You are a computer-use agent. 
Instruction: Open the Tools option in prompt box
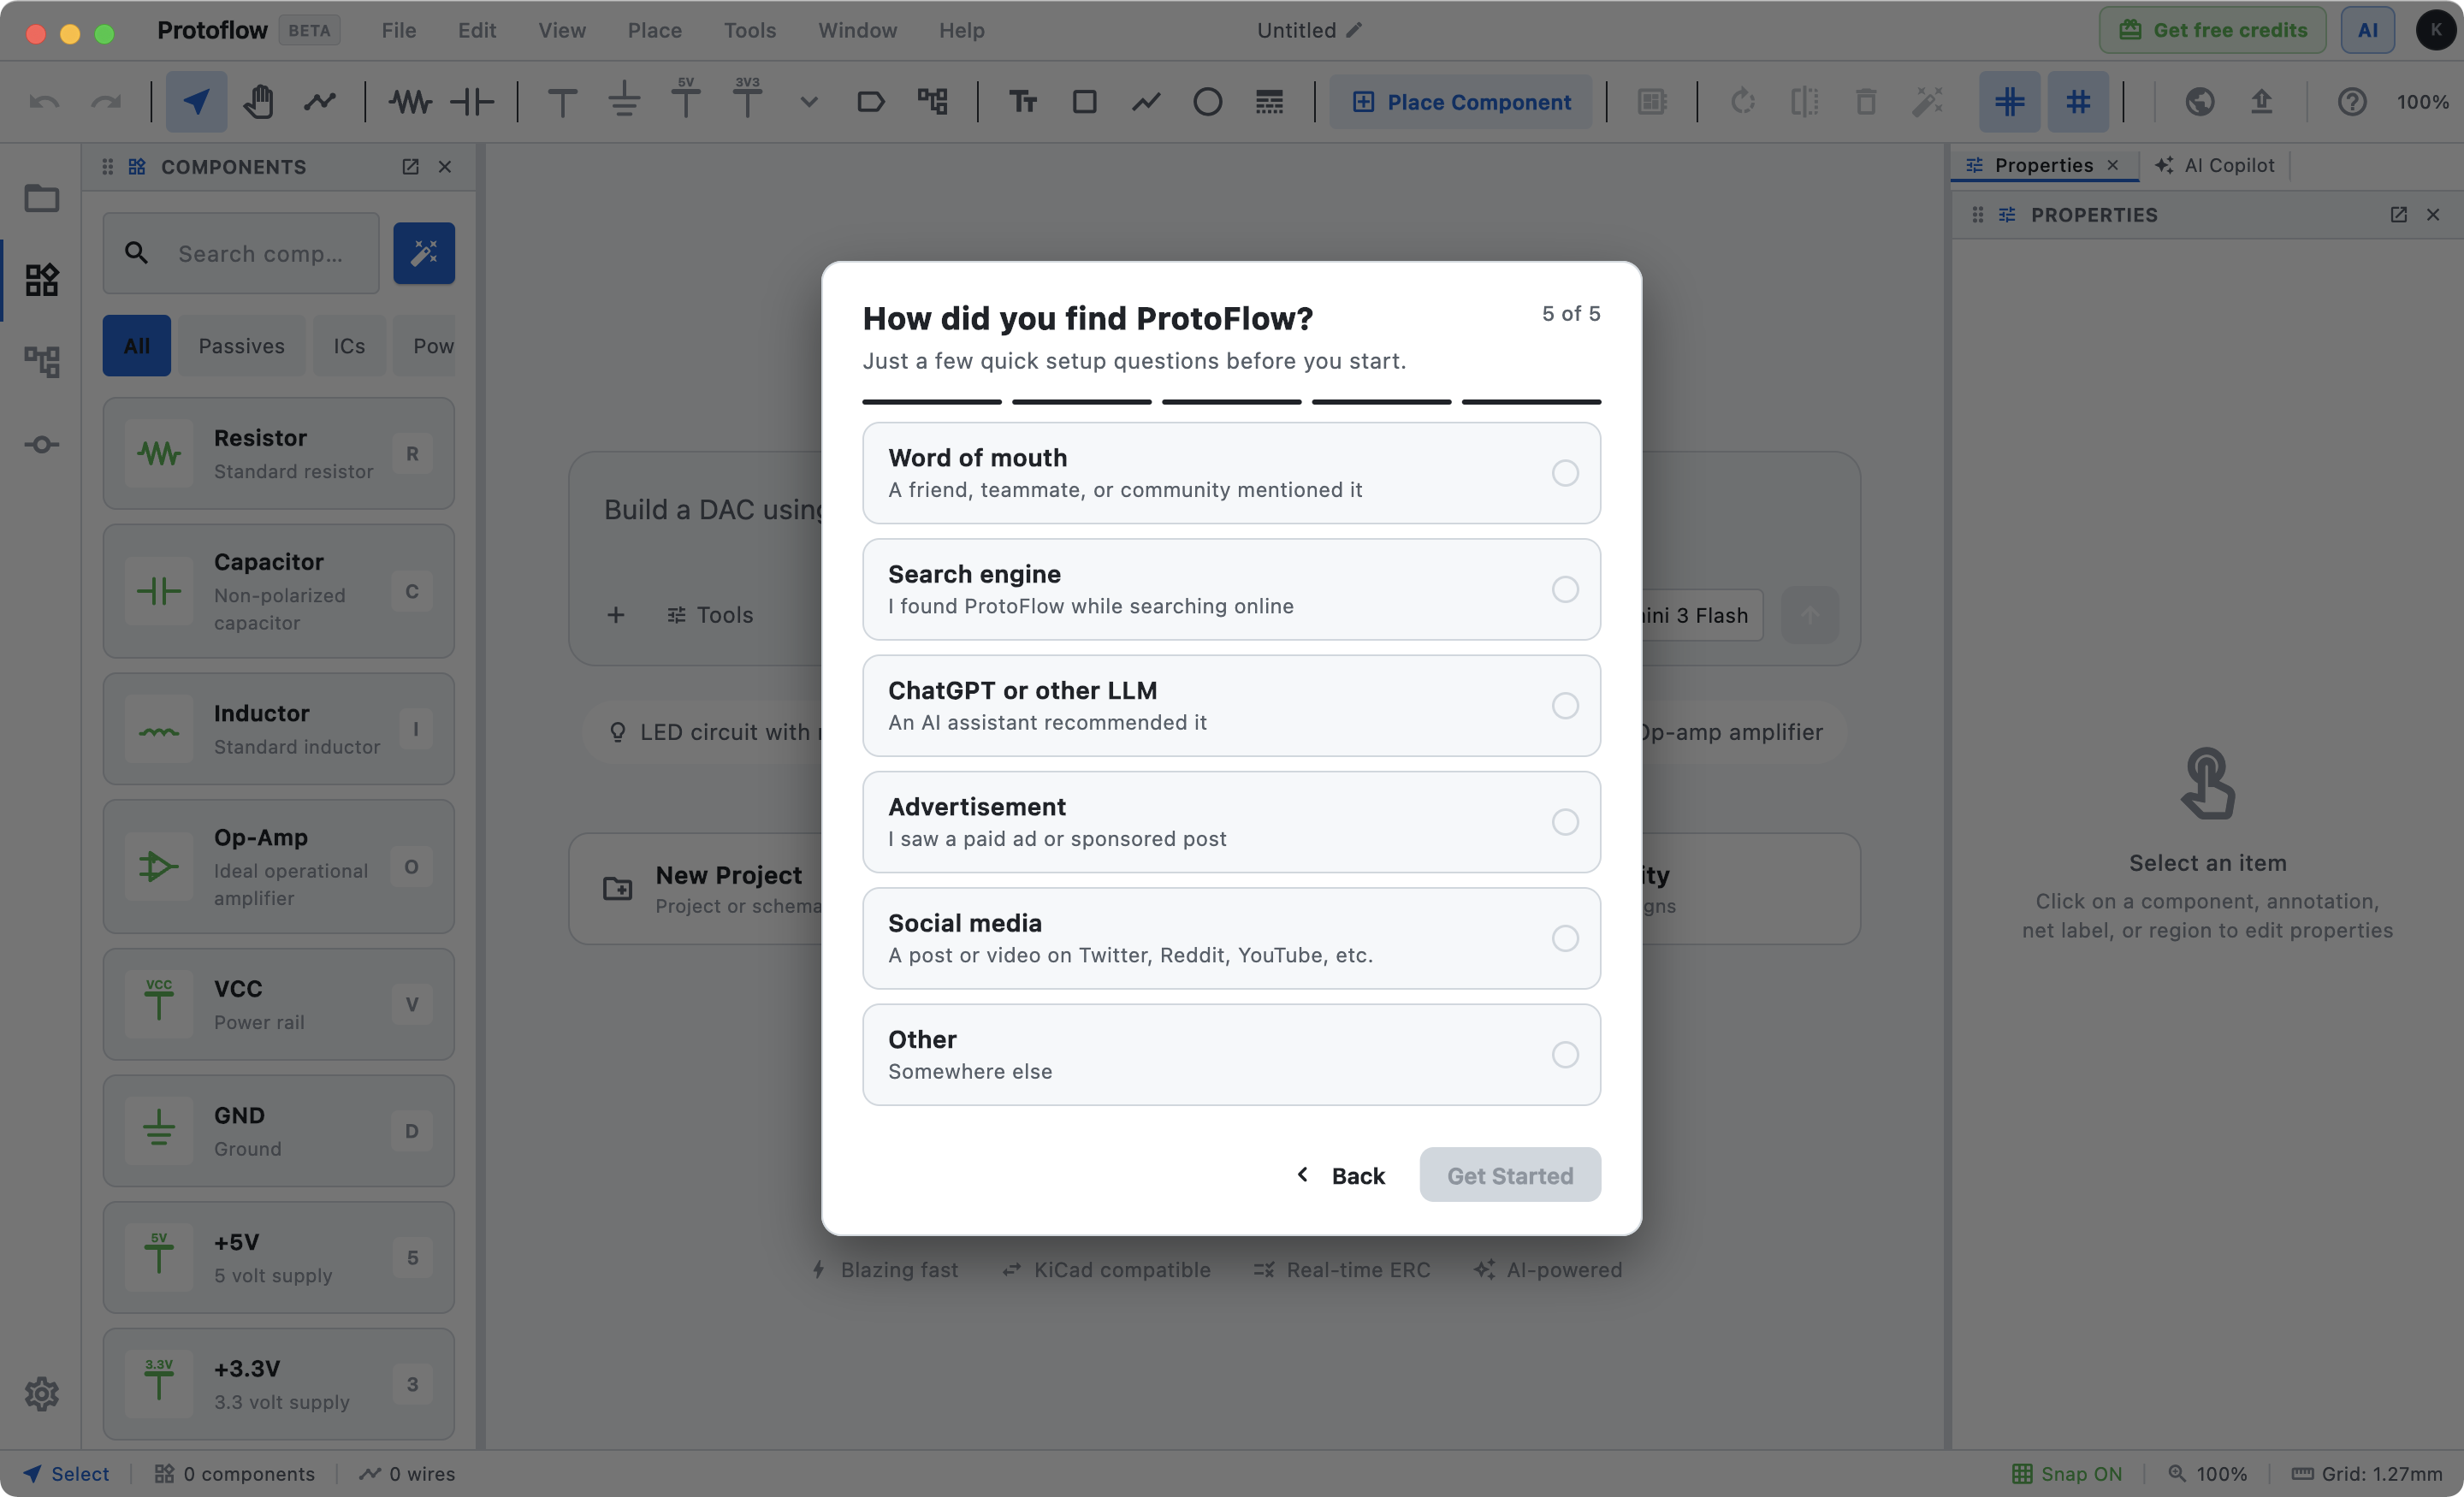point(710,615)
